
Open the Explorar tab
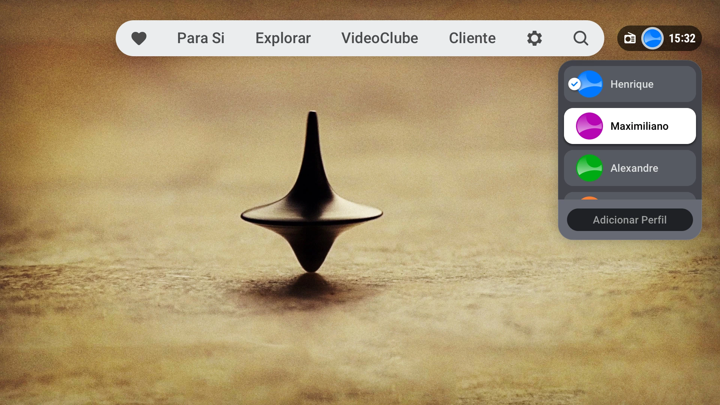tap(283, 38)
